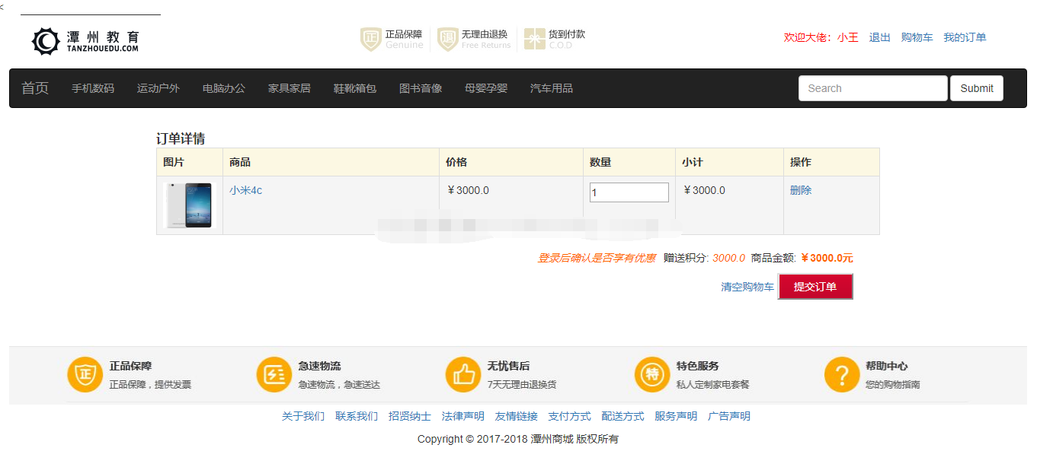Click the 7天无理由退换货 footer text

click(522, 385)
